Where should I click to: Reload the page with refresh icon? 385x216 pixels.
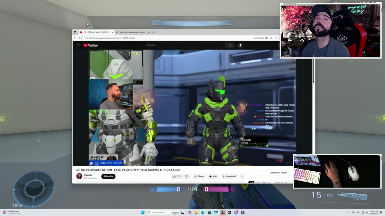[80, 38]
